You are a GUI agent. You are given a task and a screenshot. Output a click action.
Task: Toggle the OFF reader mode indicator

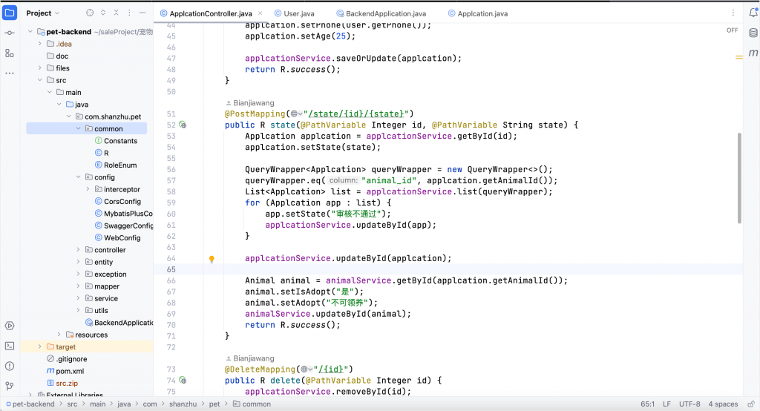(733, 30)
